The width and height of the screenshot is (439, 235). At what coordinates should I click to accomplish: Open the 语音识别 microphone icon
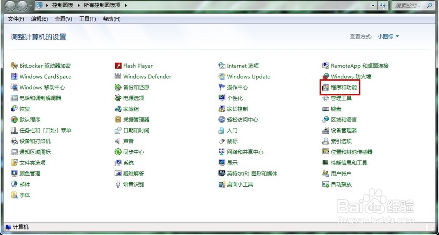(x=118, y=185)
